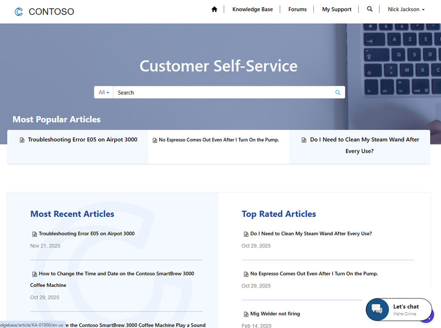Screen dimensions: 441x328
Task: Open popular article Troubleshooting Error E05 on Airpot 3000
Action: tap(83, 140)
